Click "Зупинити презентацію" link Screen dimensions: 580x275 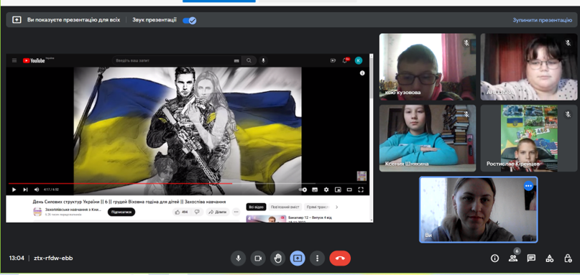tap(543, 20)
